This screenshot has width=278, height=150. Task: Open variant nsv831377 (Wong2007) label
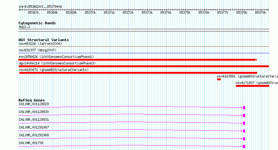[37, 50]
